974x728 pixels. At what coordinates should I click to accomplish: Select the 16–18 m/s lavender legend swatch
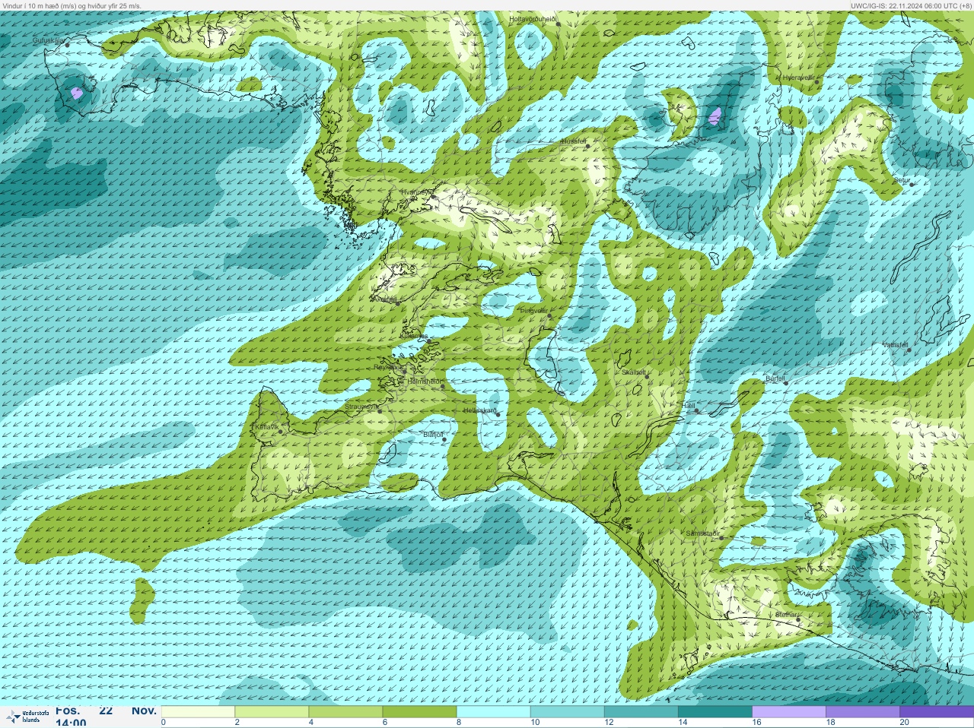[788, 712]
